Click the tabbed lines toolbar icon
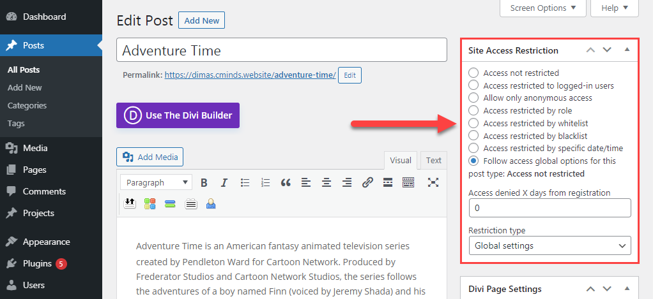The image size is (653, 299). pyautogui.click(x=191, y=203)
